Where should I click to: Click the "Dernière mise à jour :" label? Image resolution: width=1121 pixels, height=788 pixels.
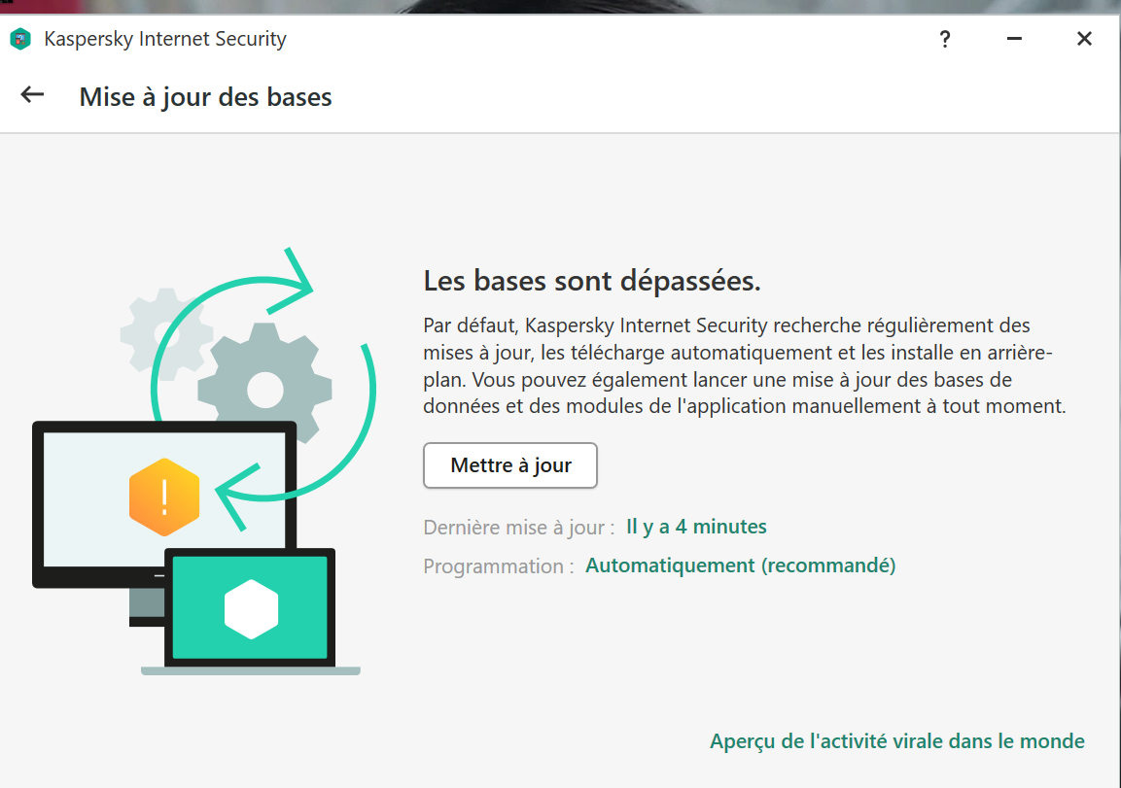tap(519, 528)
